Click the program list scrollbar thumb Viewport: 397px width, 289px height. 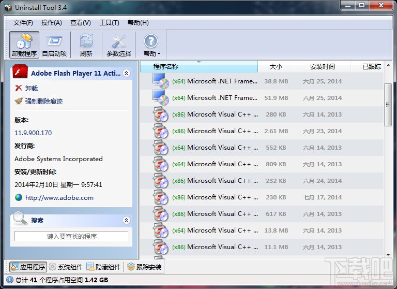point(388,105)
